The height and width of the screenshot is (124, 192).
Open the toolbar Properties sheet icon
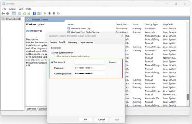(x=20, y=13)
